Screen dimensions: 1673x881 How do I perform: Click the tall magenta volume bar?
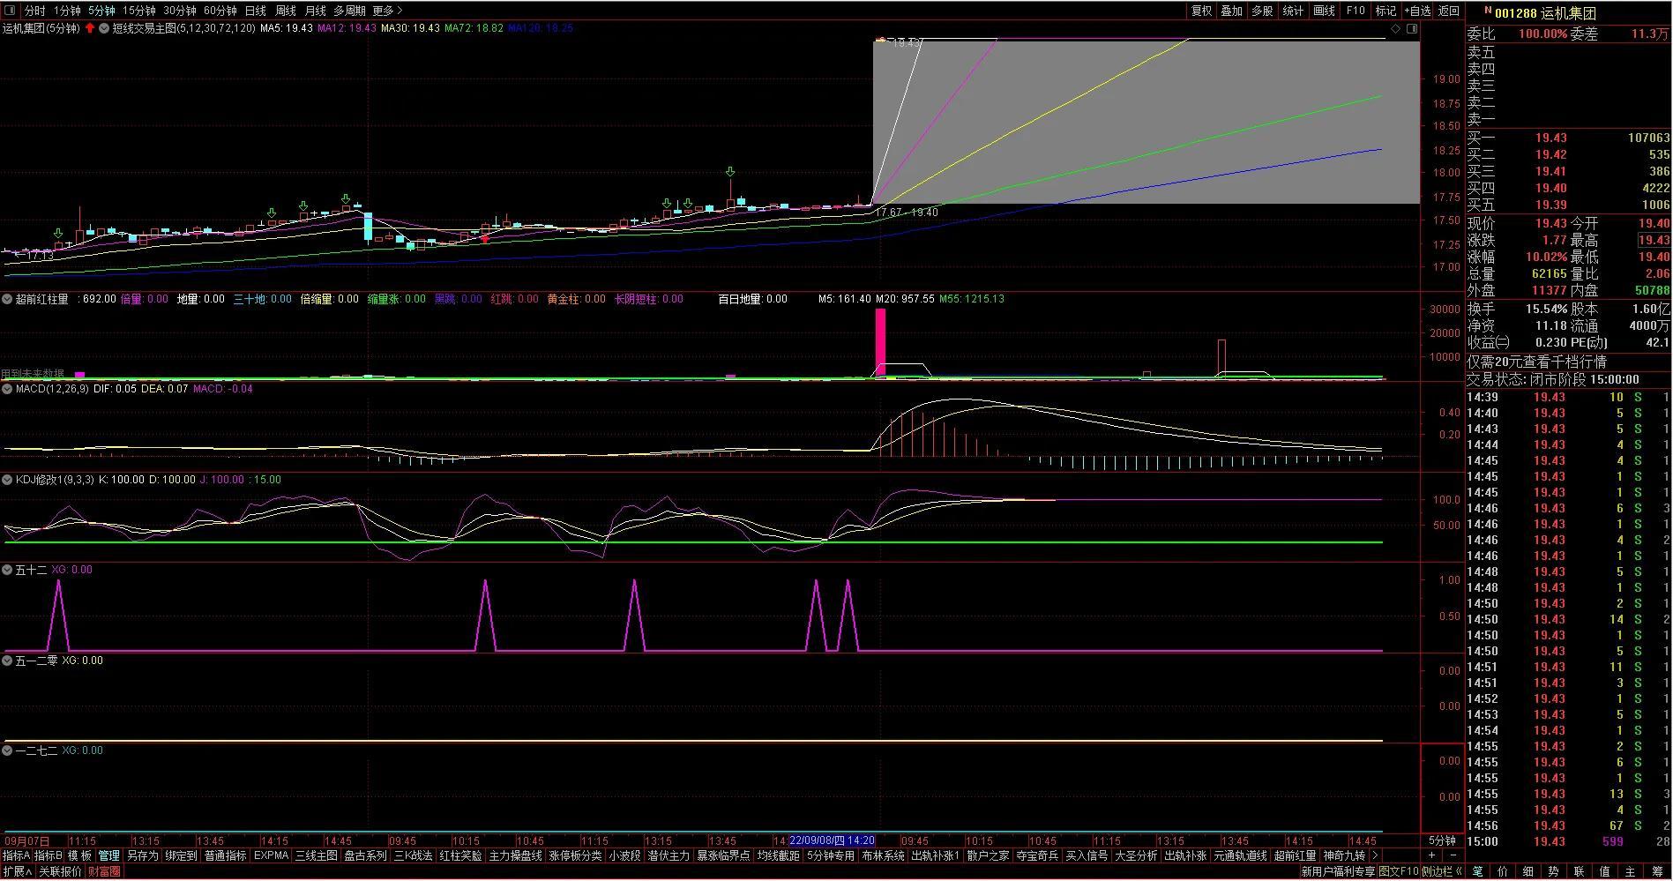point(880,342)
